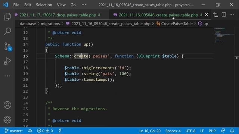Click line number 16 in gutter
Screen dimensions: 239x134
click(25, 56)
